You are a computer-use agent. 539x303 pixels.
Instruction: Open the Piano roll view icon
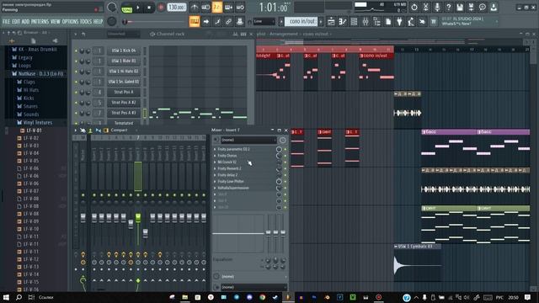pos(343,22)
